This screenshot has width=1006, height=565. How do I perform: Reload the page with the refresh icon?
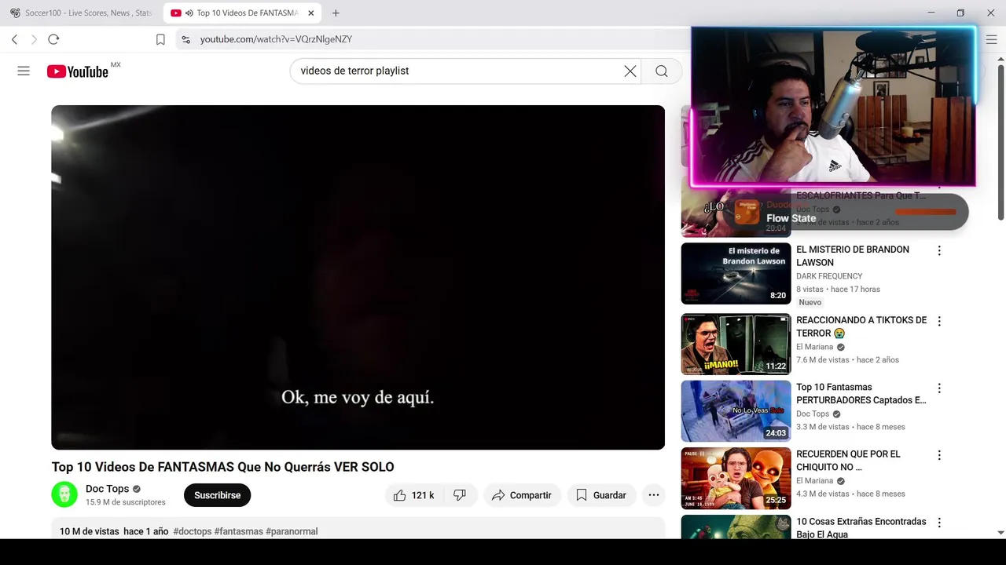tap(53, 39)
